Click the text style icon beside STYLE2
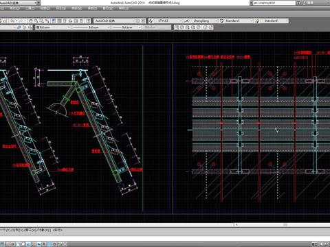This screenshot has height=247, width=330. pyautogui.click(x=151, y=21)
